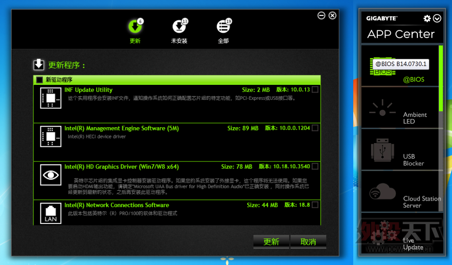Open the USB Blocker app
The image size is (452, 265).
400,149
